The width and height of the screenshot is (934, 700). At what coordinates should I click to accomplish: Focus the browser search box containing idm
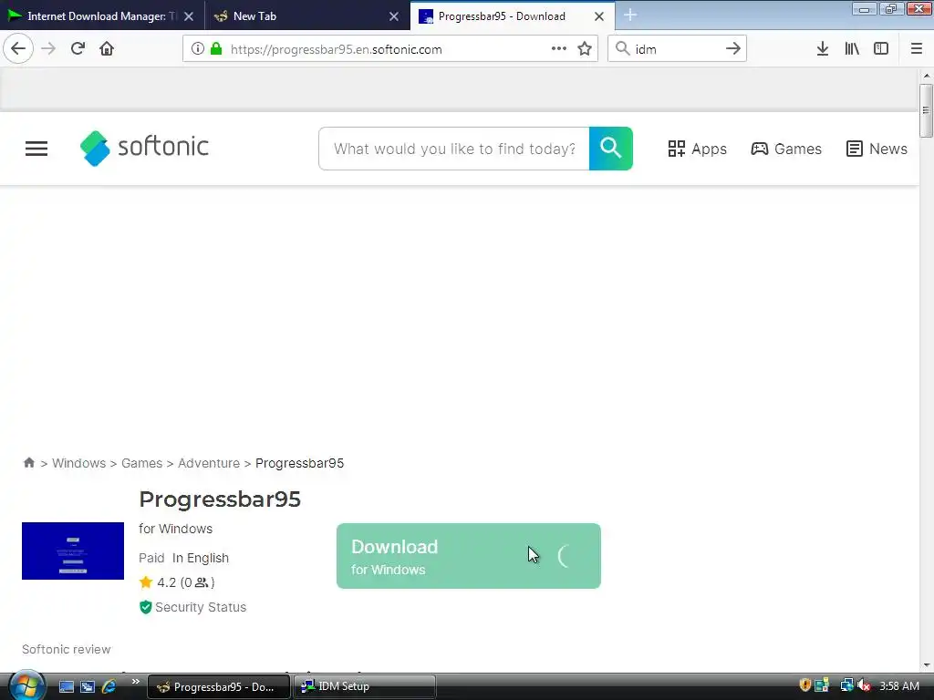677,48
